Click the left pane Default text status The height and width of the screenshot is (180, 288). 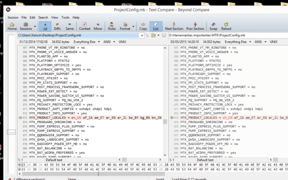[x=54, y=160]
